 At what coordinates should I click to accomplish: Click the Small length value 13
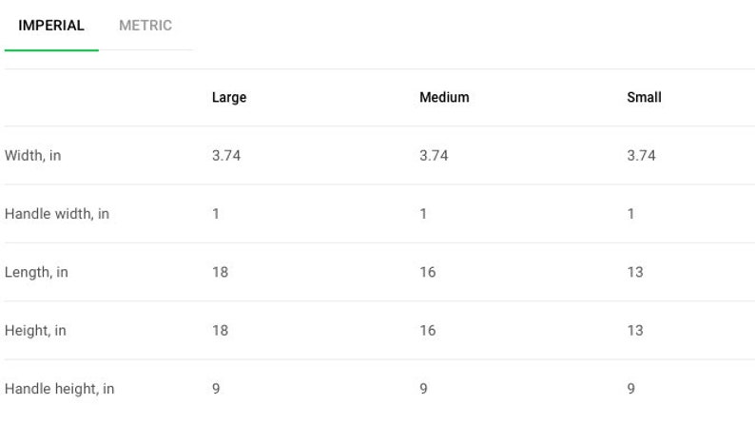(x=635, y=272)
